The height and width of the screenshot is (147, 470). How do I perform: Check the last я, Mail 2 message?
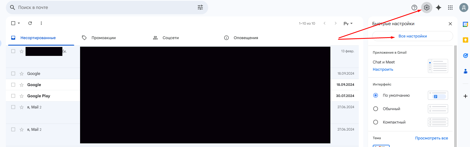click(13, 129)
